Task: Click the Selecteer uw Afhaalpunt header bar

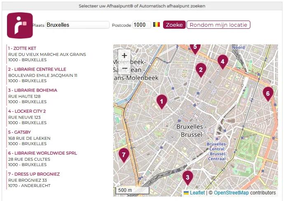Action: pyautogui.click(x=142, y=6)
